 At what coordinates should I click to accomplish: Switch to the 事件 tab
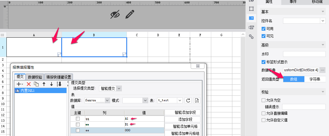click(293, 2)
